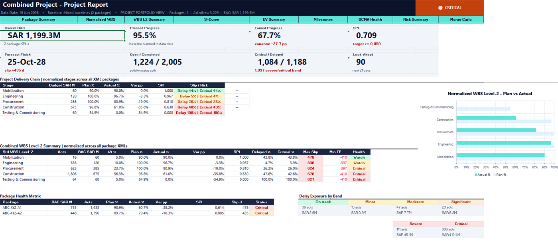Screen dimensions: 558x242
Task: Click the arrow marker beside Mobilization's Slip / Risk cell
Action: coord(237,91)
